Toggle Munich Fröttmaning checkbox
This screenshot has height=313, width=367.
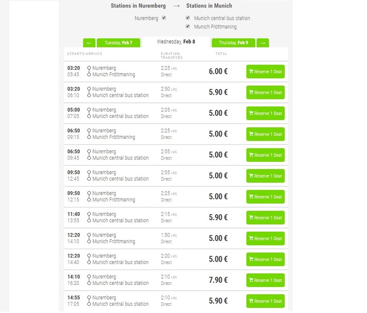[x=188, y=26]
